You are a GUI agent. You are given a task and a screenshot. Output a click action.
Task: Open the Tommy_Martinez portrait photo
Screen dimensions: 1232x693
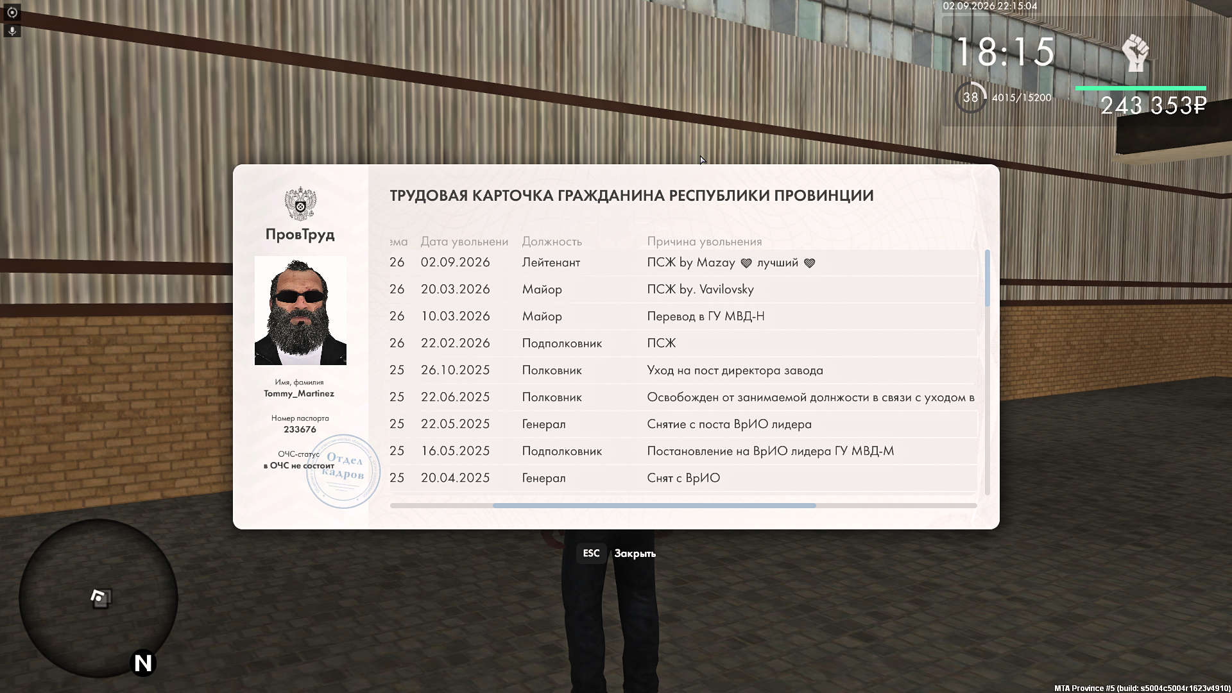(x=300, y=311)
